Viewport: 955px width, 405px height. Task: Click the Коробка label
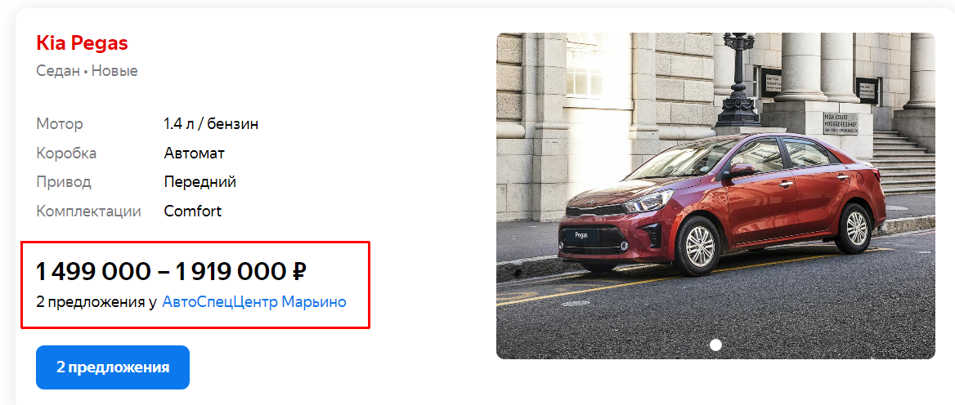(x=66, y=154)
